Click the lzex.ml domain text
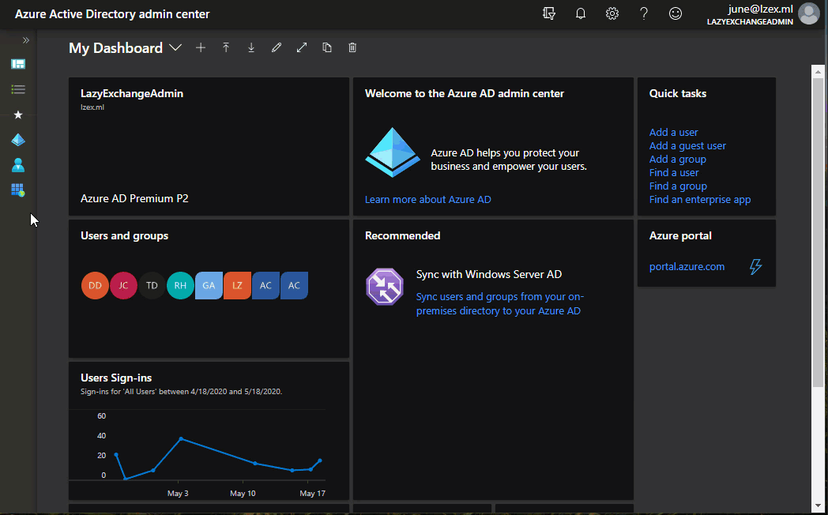The image size is (828, 515). 92,107
